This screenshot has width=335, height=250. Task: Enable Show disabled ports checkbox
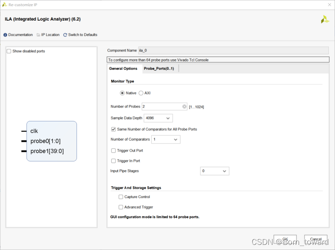(9, 51)
